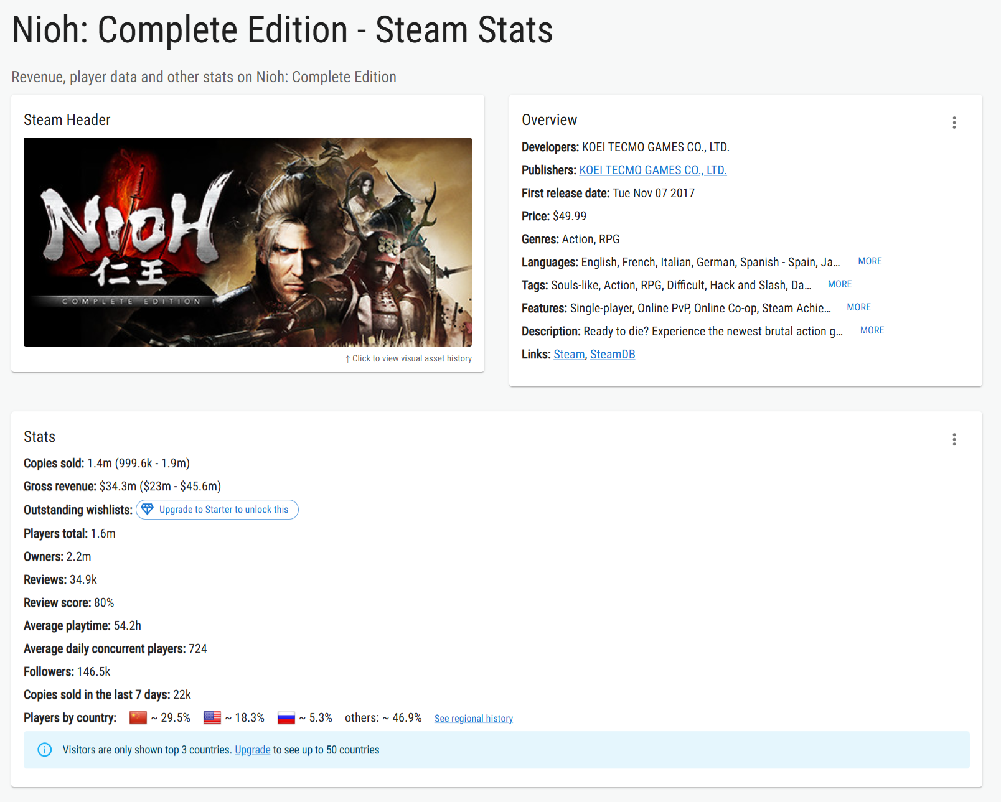Open See regional history link
This screenshot has height=802, width=1001.
(474, 719)
